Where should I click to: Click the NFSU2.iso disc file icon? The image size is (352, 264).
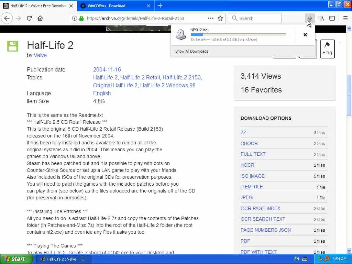tap(181, 35)
